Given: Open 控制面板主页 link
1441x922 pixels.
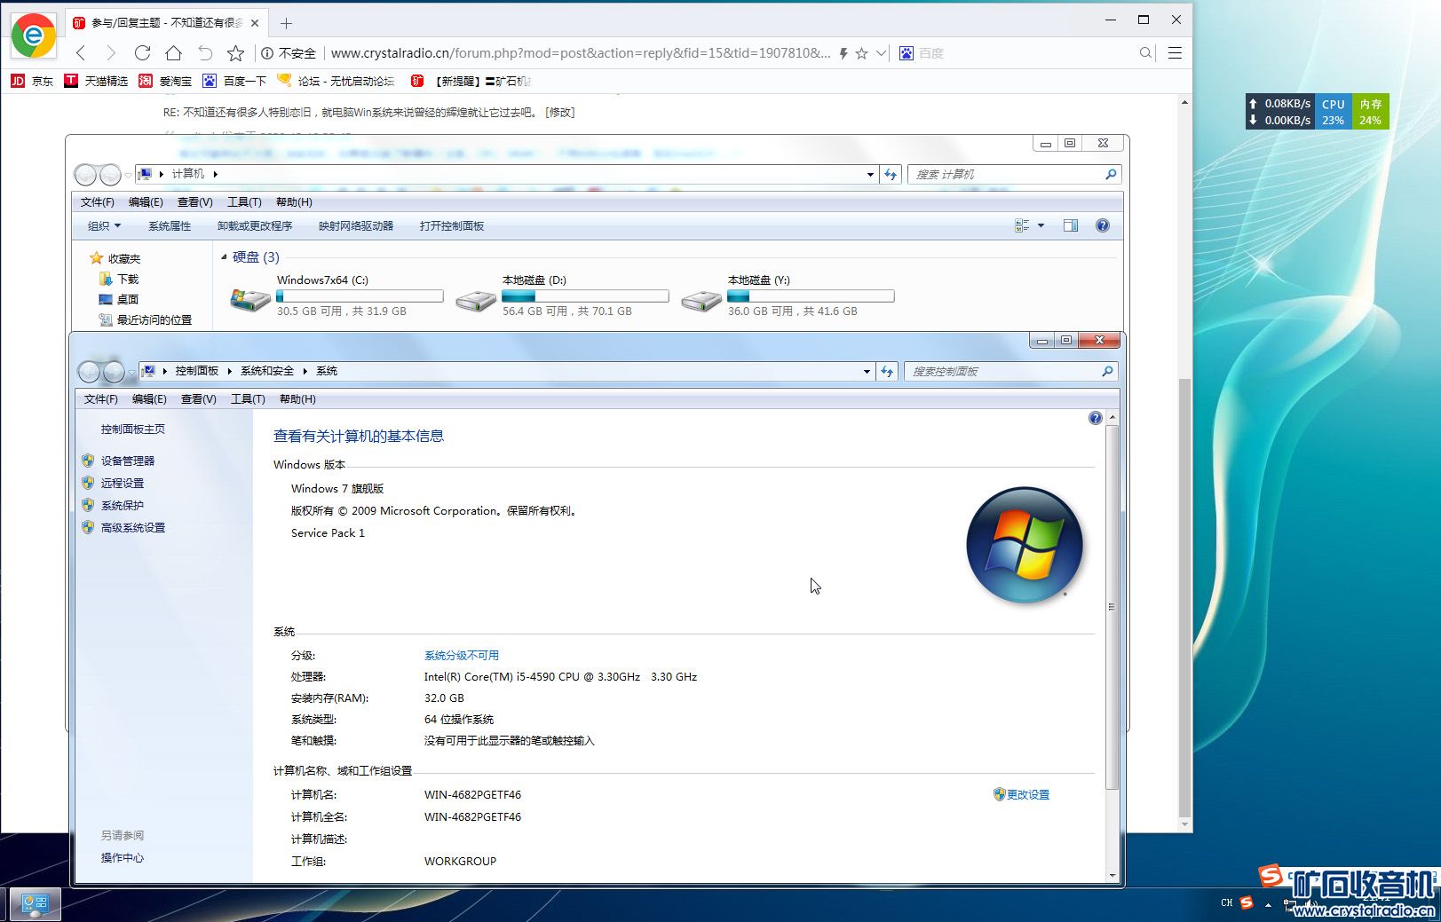Looking at the screenshot, I should click(x=133, y=429).
